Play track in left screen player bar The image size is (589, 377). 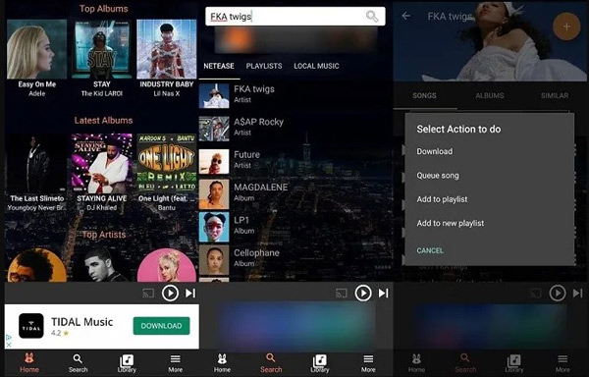coord(170,293)
